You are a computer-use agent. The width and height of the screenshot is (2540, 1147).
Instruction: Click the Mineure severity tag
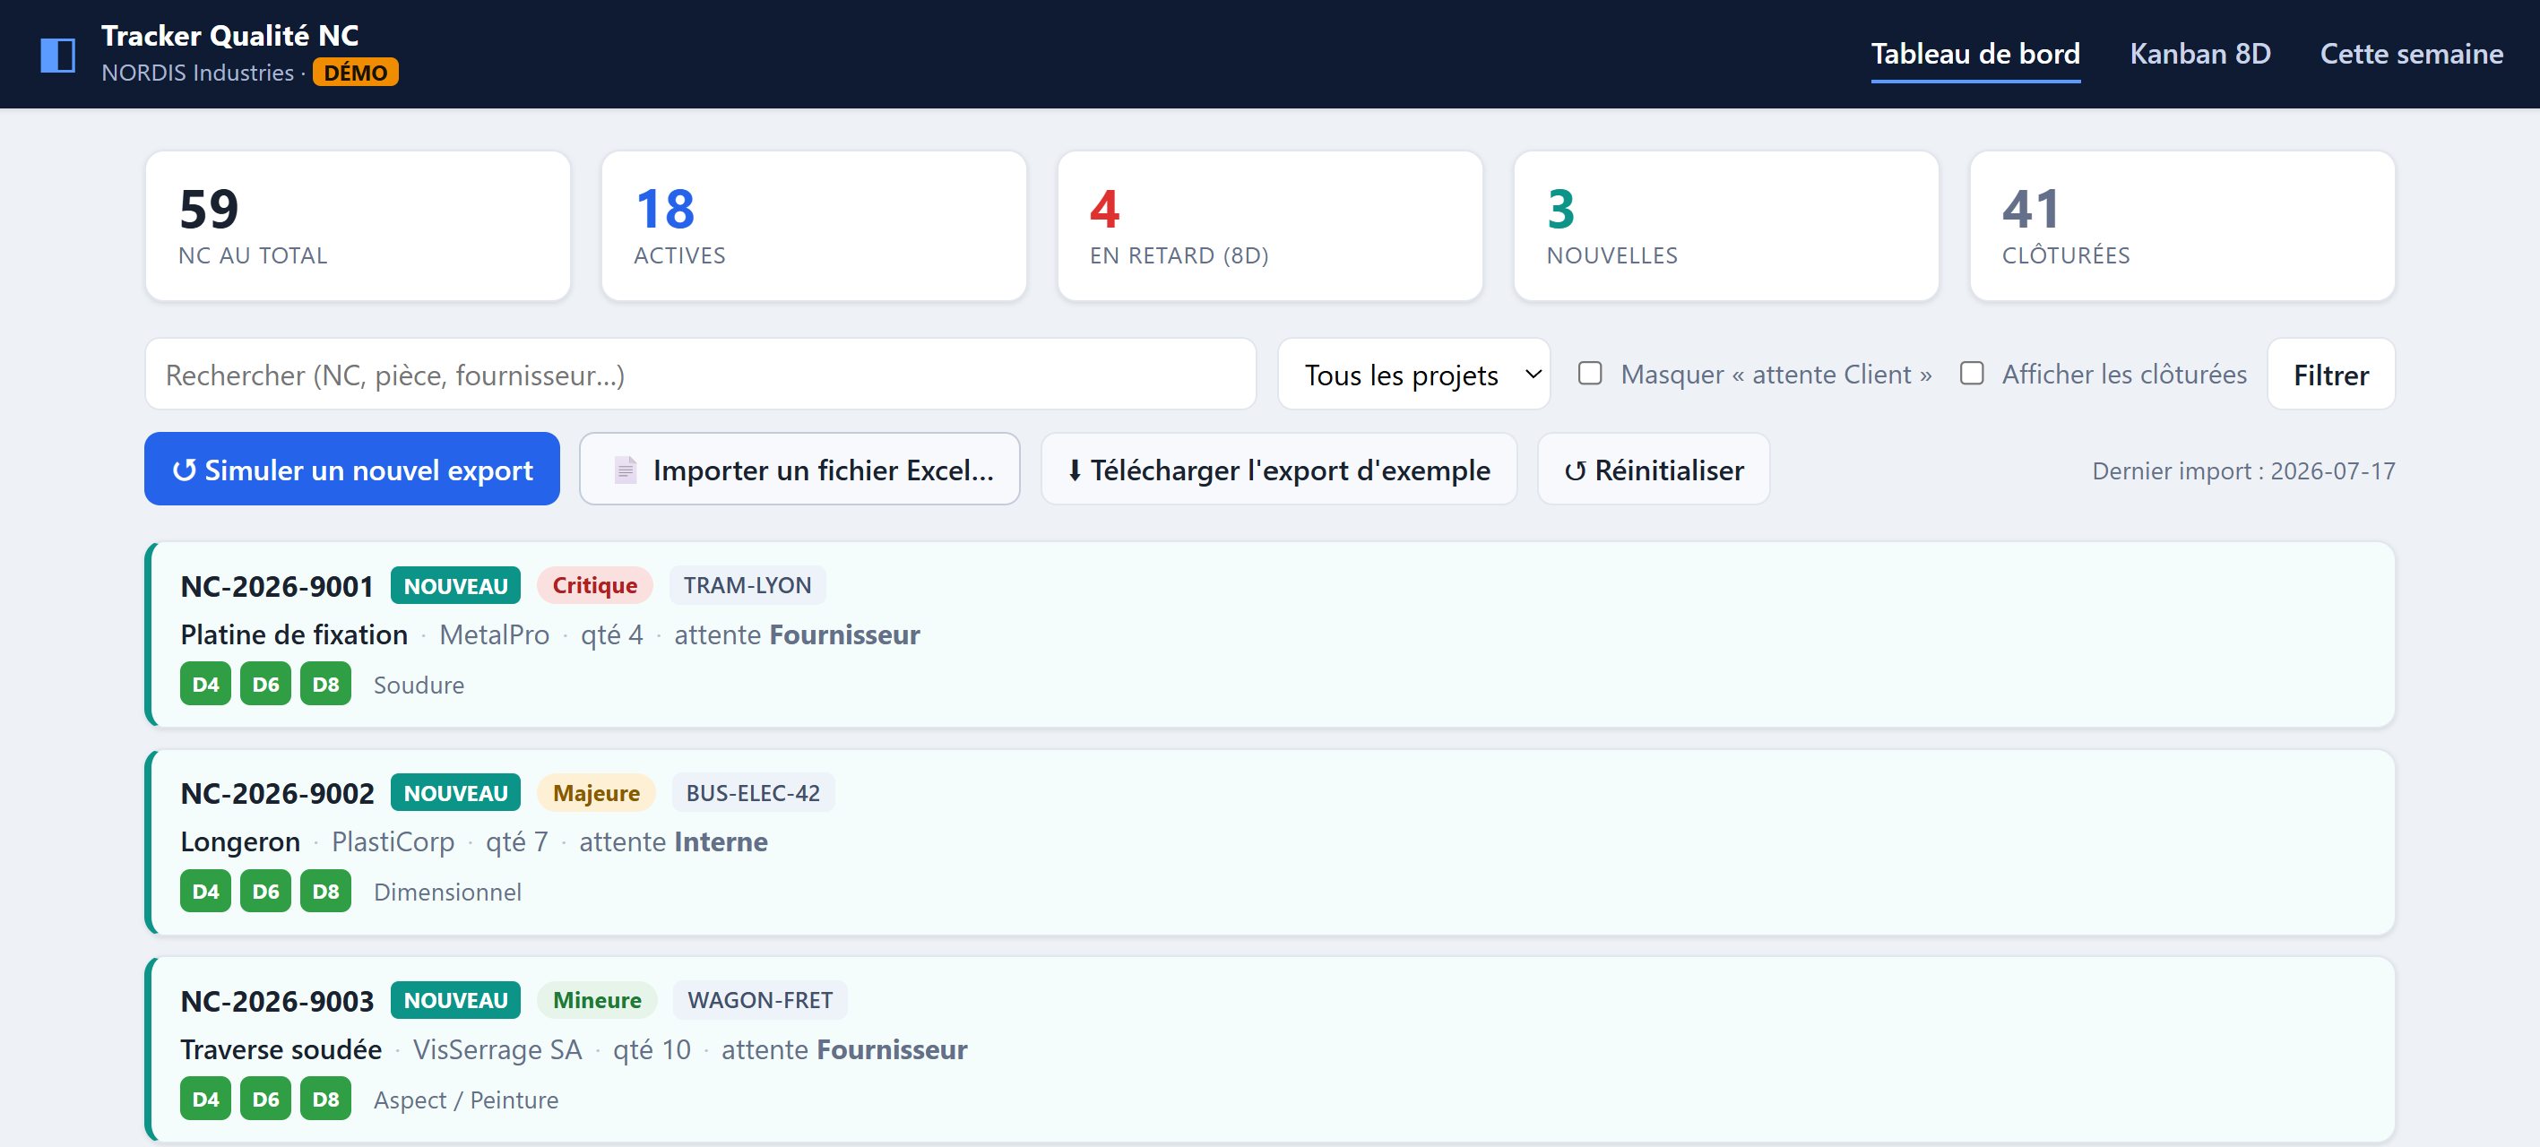[x=597, y=1000]
